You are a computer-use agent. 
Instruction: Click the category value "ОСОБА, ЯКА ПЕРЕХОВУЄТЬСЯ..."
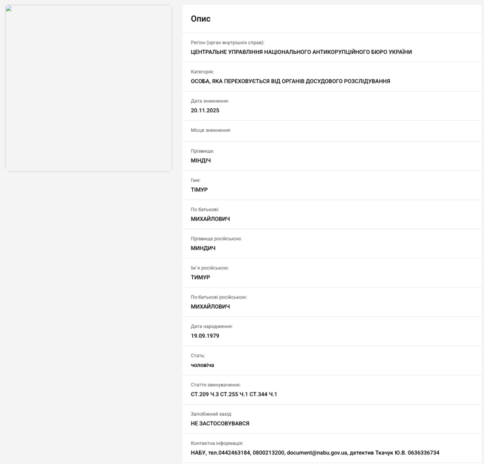coord(290,81)
